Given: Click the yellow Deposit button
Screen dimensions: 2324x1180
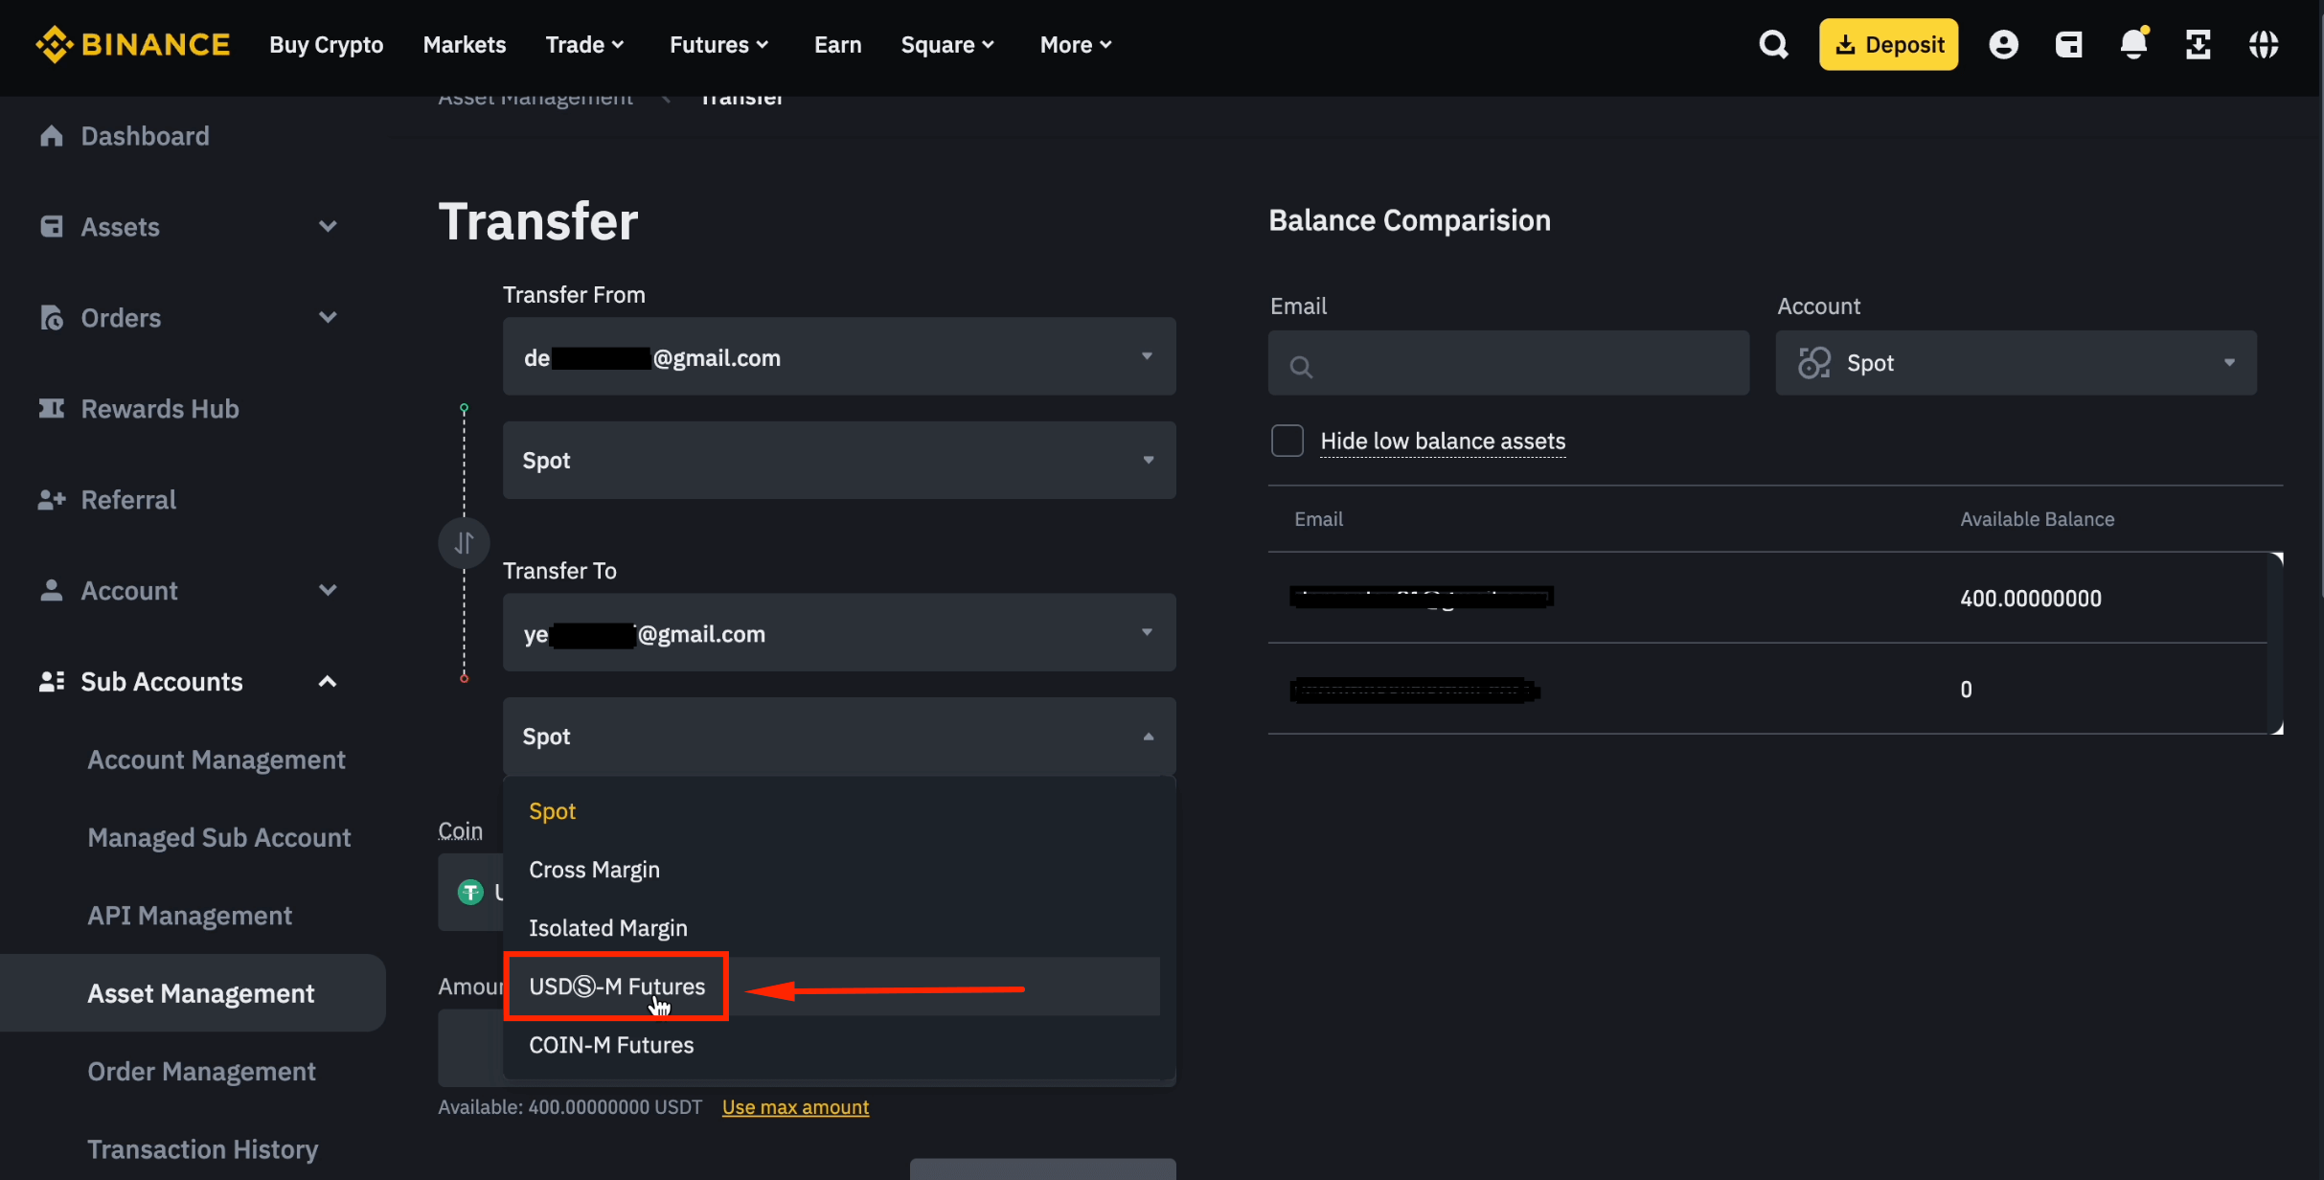Looking at the screenshot, I should (x=1886, y=44).
